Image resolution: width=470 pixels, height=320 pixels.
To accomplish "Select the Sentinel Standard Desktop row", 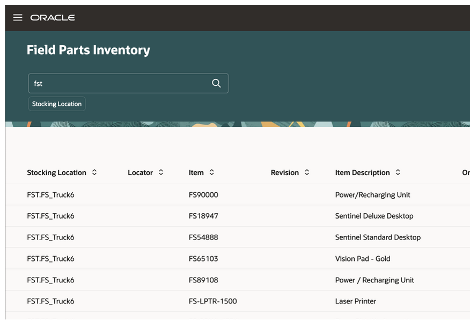I will click(x=378, y=237).
